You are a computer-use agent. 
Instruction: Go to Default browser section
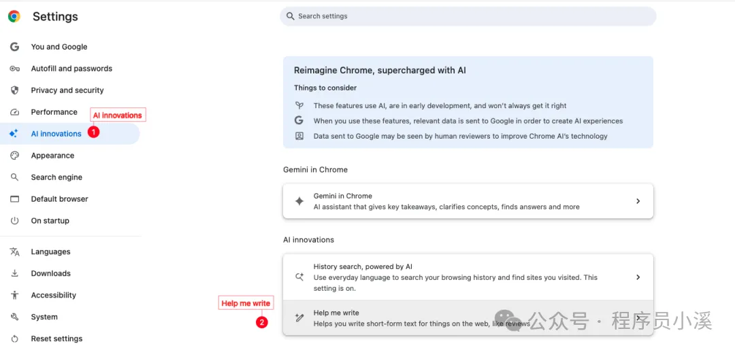click(59, 199)
